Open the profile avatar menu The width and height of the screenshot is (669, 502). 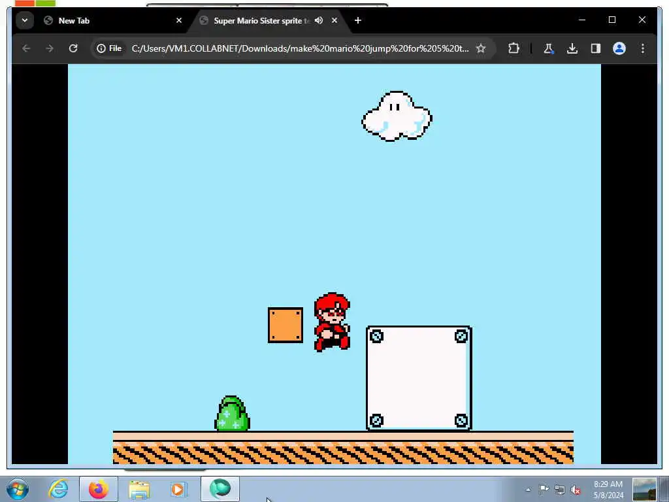(619, 48)
